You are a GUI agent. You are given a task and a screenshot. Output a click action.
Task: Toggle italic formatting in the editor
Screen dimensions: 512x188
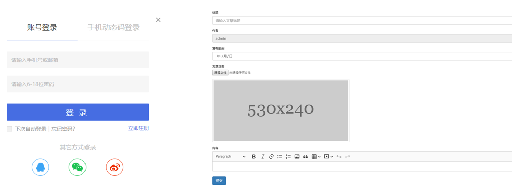[x=262, y=157]
